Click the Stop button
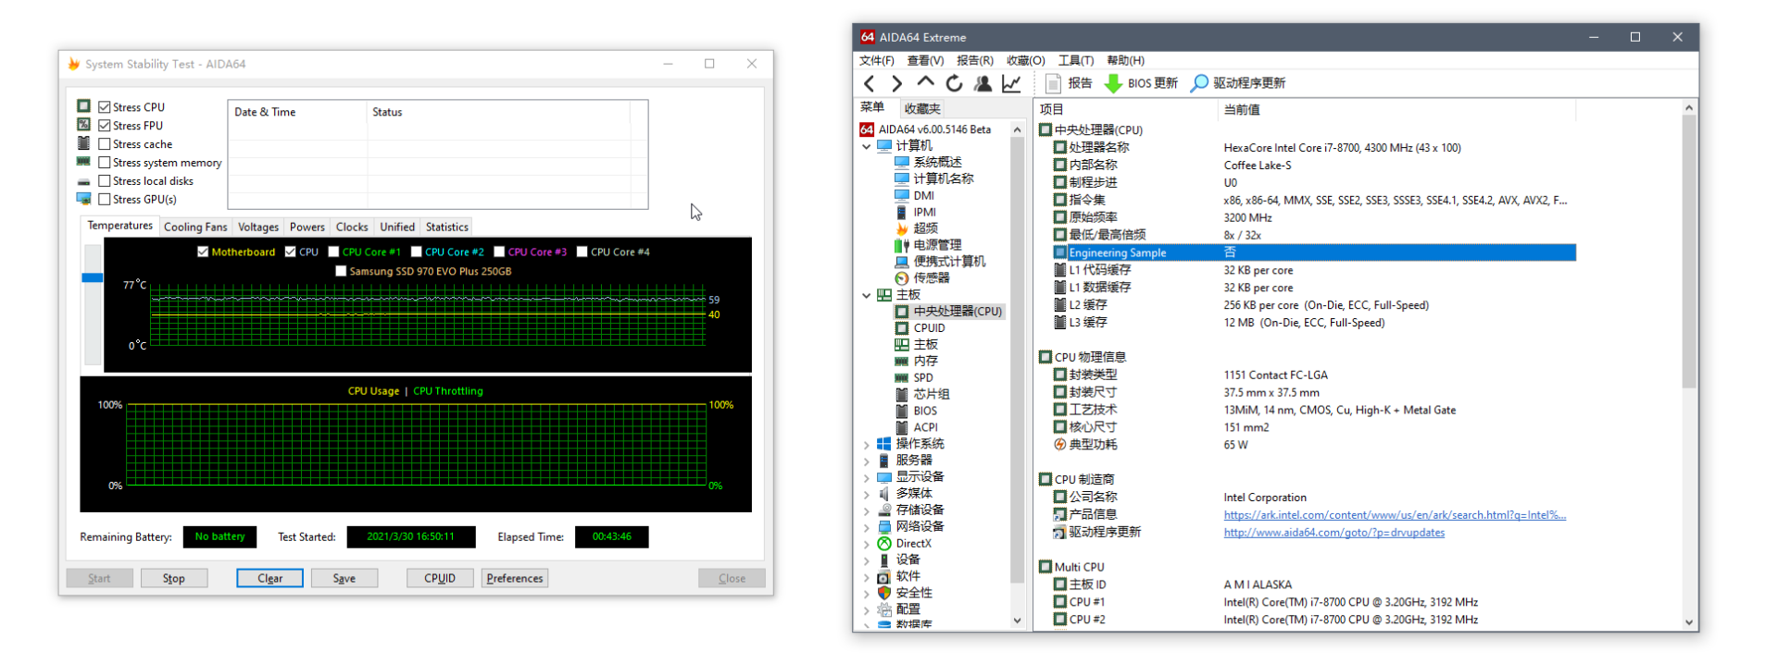Image resolution: width=1778 pixels, height=664 pixels. [174, 578]
